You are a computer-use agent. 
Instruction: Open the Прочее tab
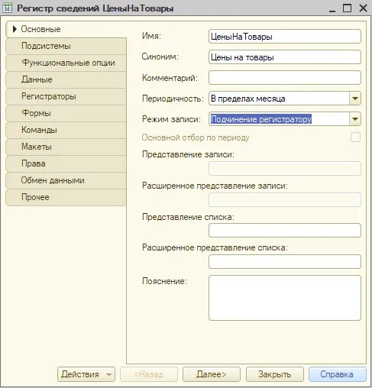pos(66,197)
